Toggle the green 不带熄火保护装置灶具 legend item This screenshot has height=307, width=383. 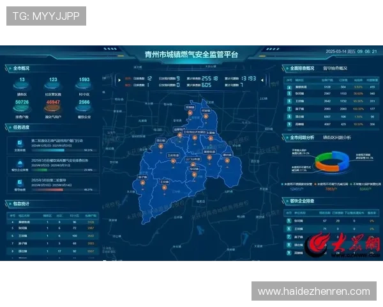pyautogui.click(x=365, y=184)
